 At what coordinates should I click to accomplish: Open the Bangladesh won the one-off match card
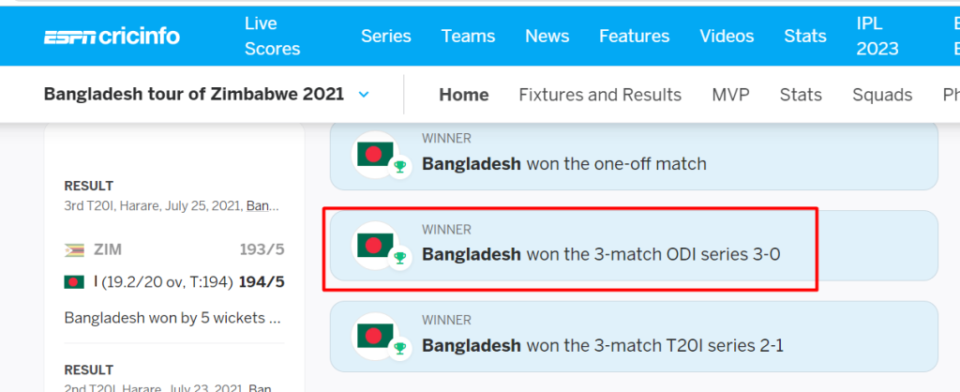(634, 157)
